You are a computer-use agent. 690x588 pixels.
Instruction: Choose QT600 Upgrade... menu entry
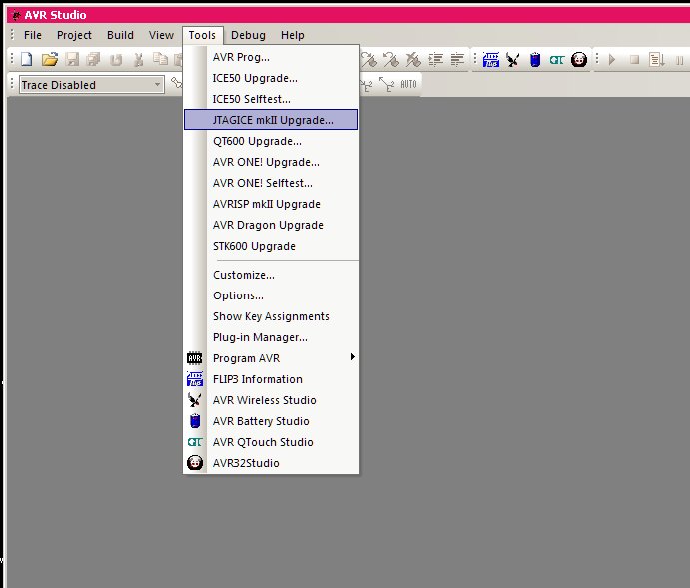click(271, 141)
